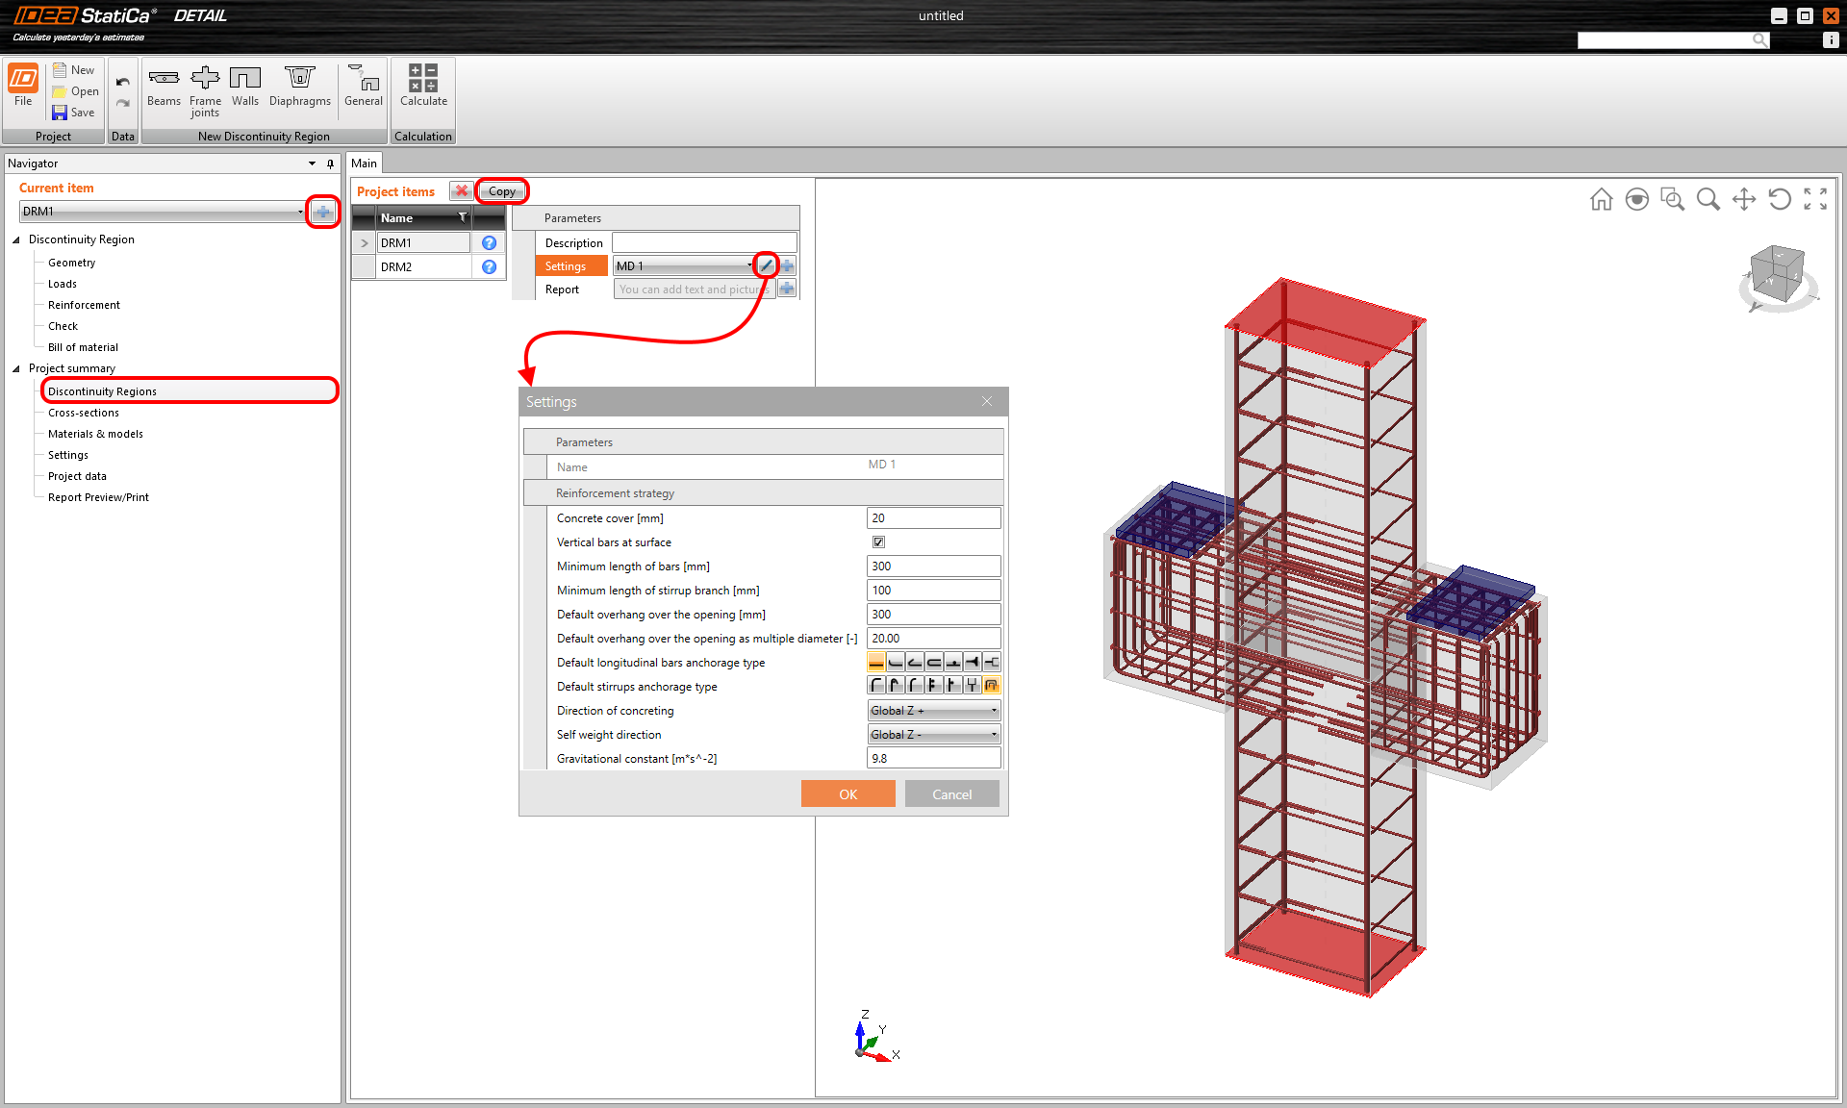Select the Diaphragms tool

(299, 89)
